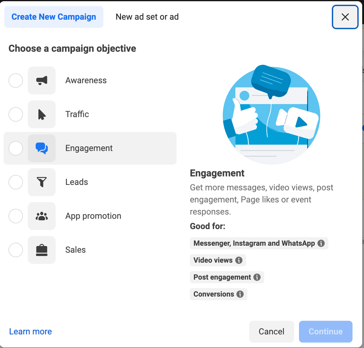
Task: Switch to Create New Campaign tab
Action: coord(54,17)
